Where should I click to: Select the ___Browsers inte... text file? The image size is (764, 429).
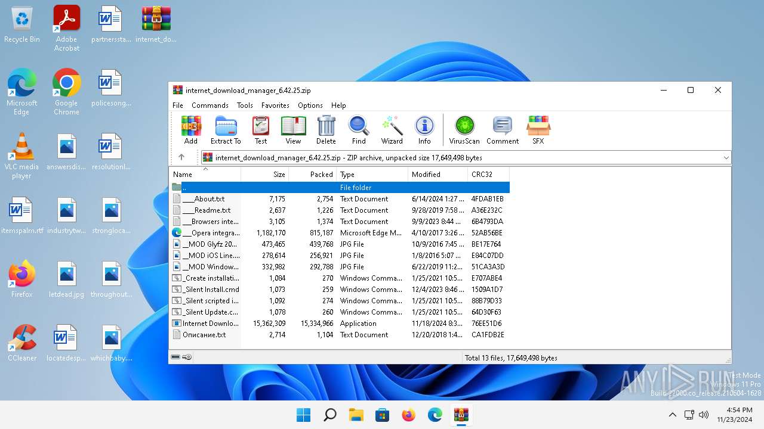(x=340, y=222)
